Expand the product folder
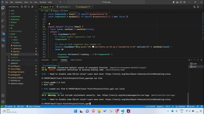 [16, 43]
